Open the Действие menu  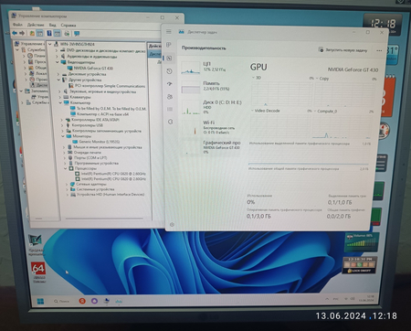[x=36, y=25]
